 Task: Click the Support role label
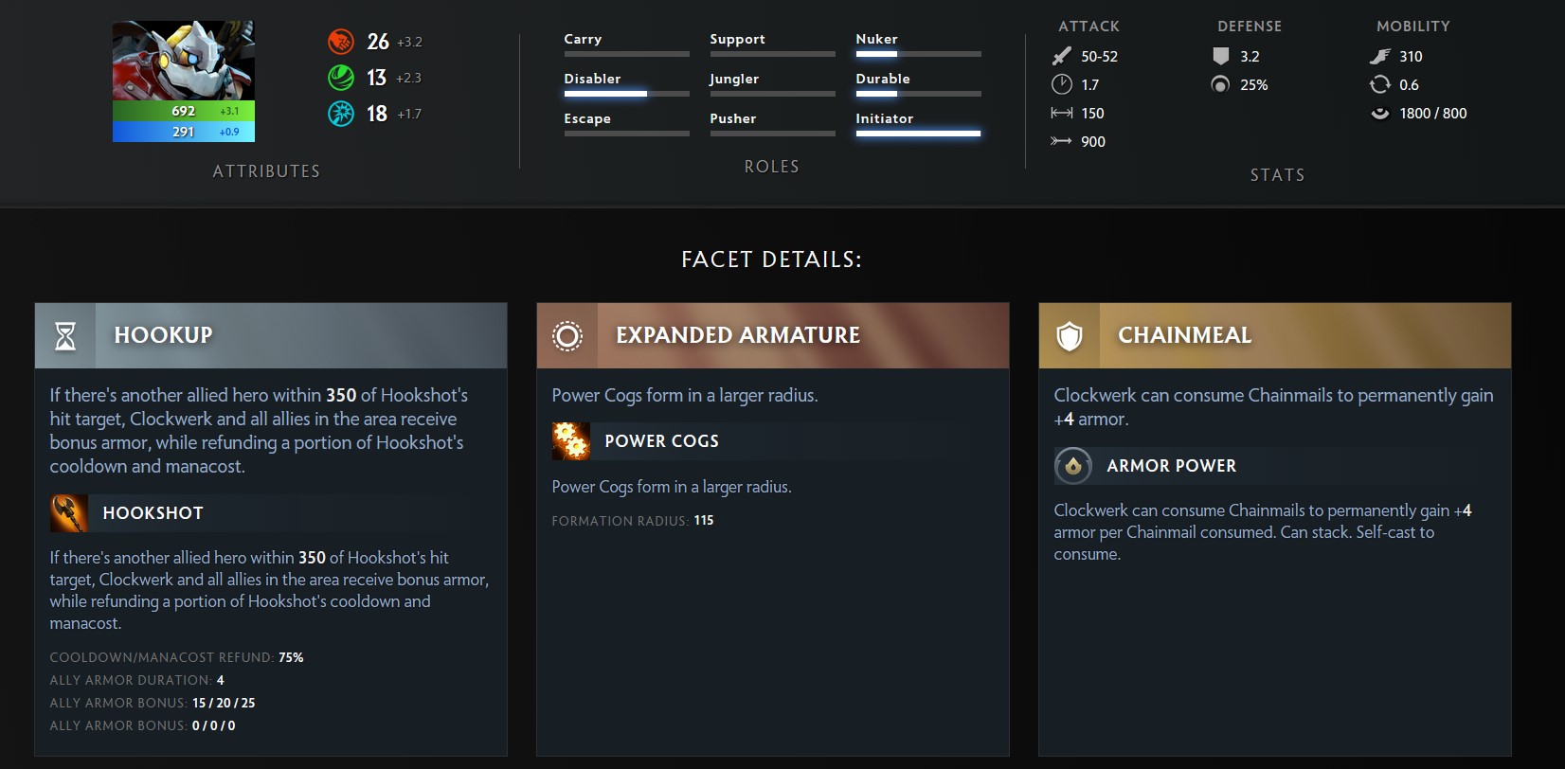click(738, 39)
